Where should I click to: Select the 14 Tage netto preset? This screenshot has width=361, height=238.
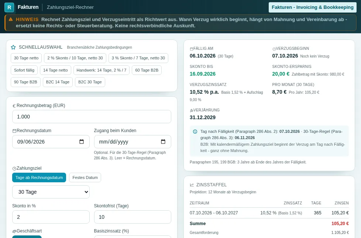click(x=55, y=70)
